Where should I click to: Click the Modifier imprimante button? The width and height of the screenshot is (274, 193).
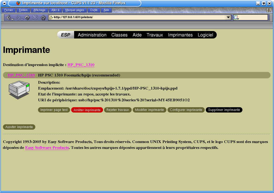click(x=150, y=110)
